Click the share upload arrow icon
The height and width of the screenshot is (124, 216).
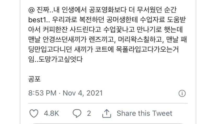click(x=107, y=113)
